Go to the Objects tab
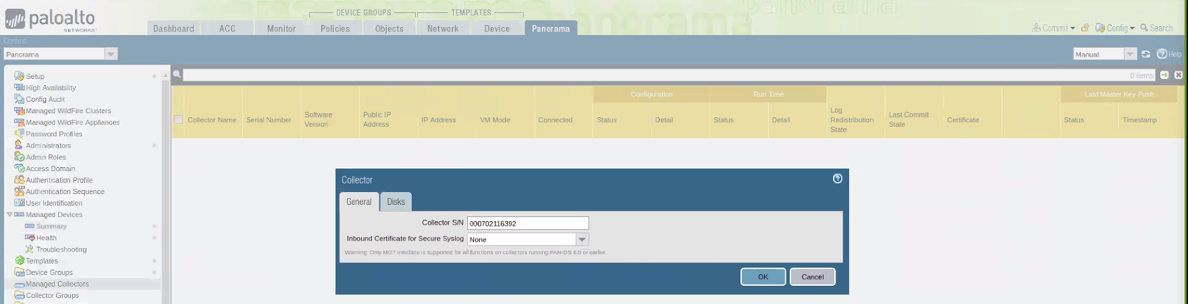Image resolution: width=1188 pixels, height=304 pixels. click(389, 28)
